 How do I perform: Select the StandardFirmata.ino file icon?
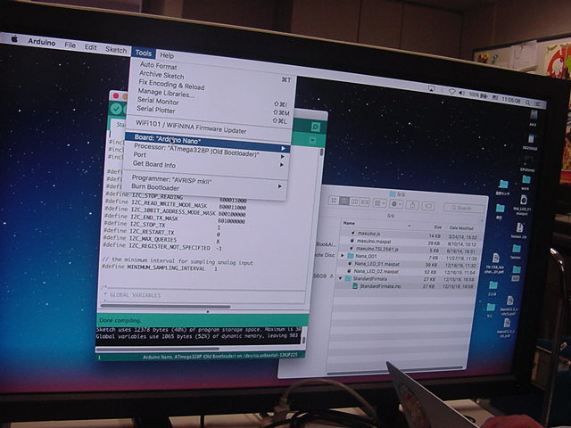tap(355, 286)
